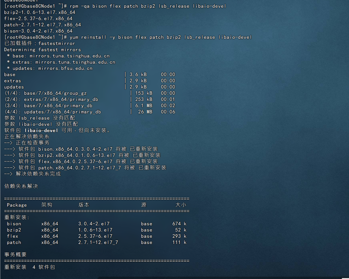
Task: Click the '正在解决依赖关系' line
Action: pos(27,137)
